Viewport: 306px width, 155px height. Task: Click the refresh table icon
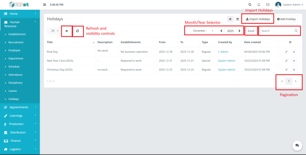click(x=77, y=31)
